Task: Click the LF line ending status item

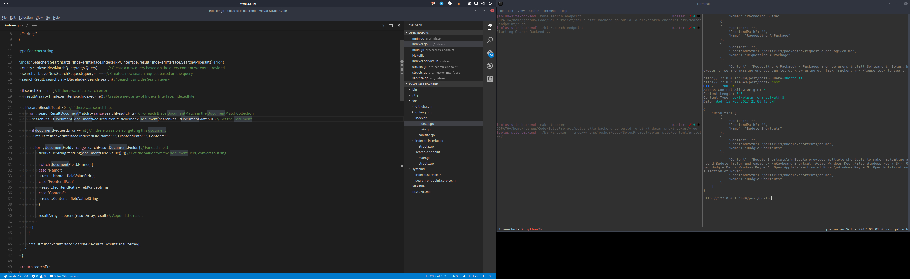Action: (483, 276)
